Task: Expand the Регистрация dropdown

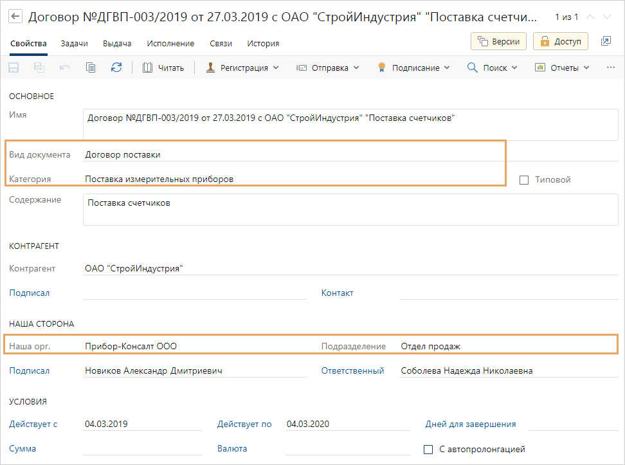Action: pos(242,68)
